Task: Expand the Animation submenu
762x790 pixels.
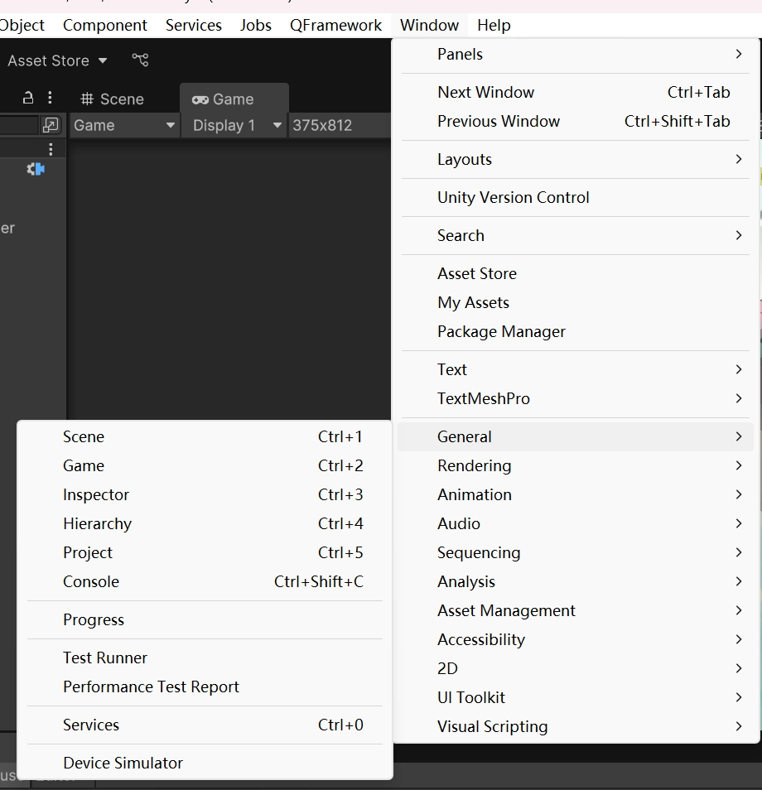Action: [x=576, y=494]
